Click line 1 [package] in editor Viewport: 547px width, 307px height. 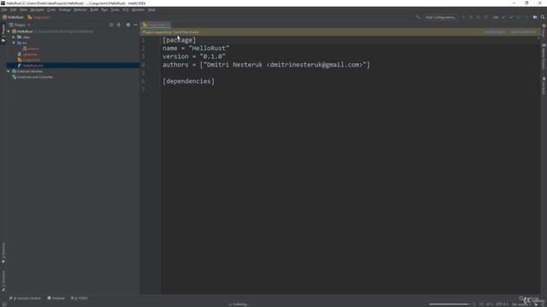179,40
